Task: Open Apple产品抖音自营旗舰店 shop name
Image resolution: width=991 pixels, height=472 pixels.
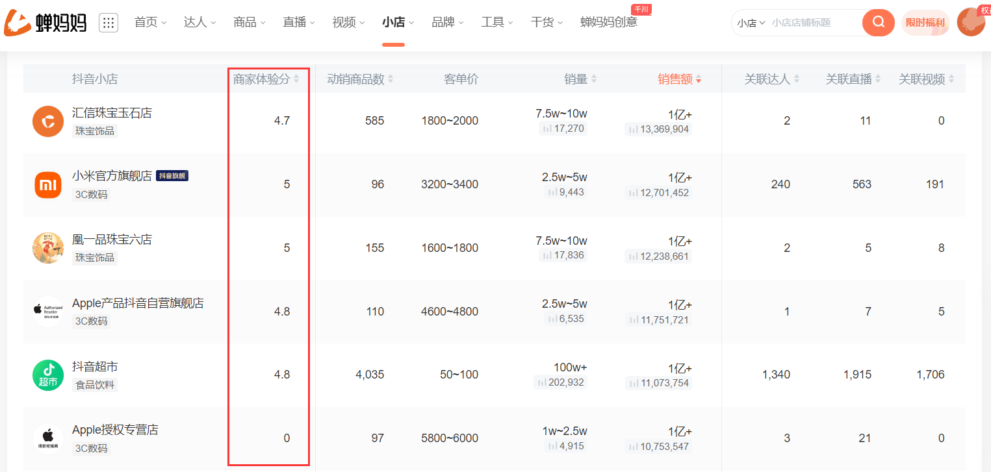Action: point(138,303)
